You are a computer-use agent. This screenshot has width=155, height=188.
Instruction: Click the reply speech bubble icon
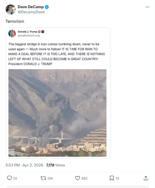click(9, 178)
